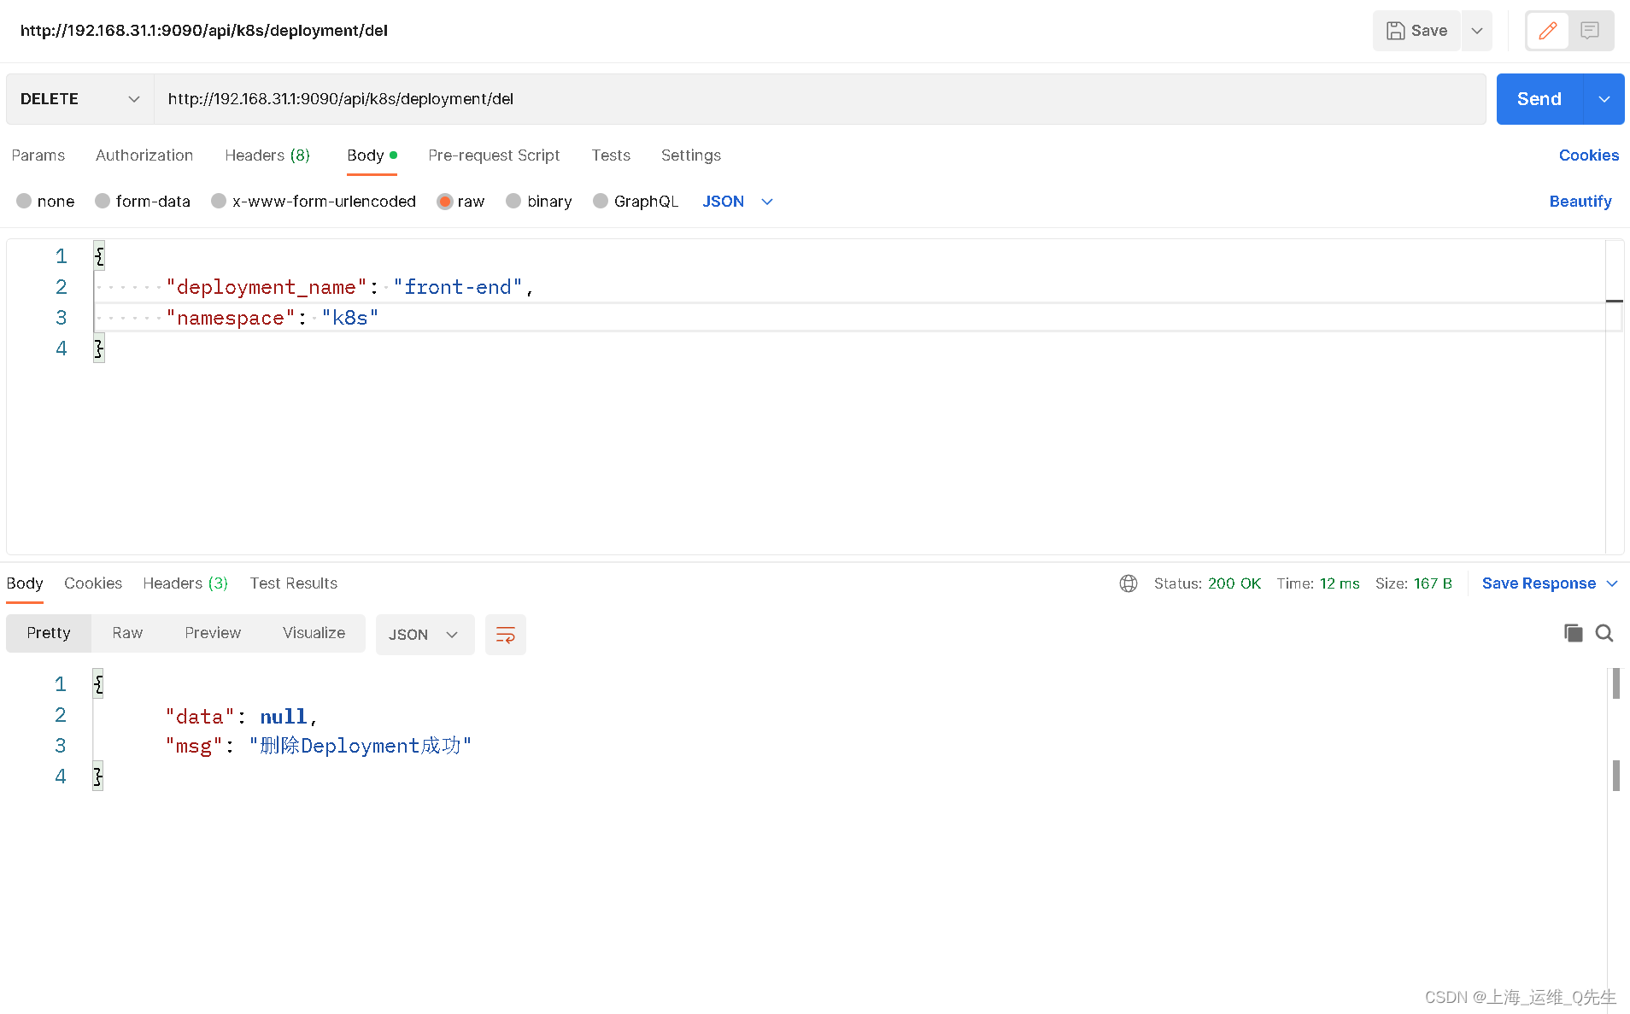Open the response Headers (3) tab

coord(185,583)
